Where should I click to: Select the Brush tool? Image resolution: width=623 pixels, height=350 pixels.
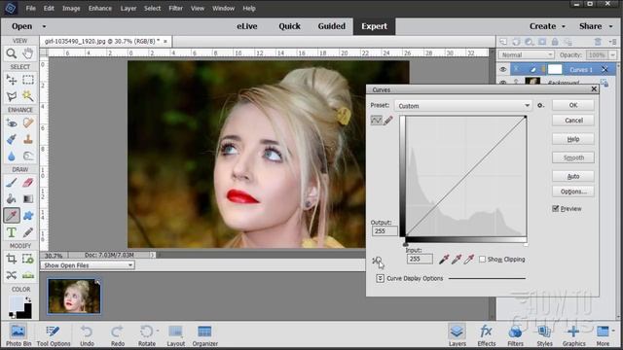click(x=11, y=183)
